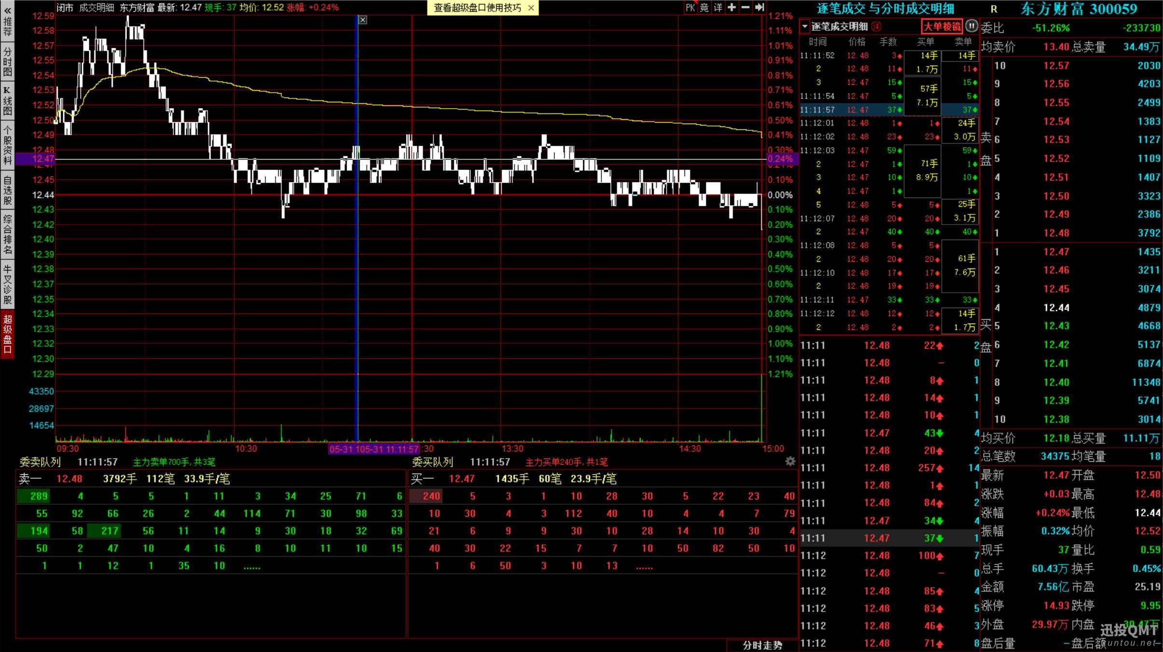Click the 成交明细 label in the top bar
Screen dimensions: 1163x652
click(97, 7)
